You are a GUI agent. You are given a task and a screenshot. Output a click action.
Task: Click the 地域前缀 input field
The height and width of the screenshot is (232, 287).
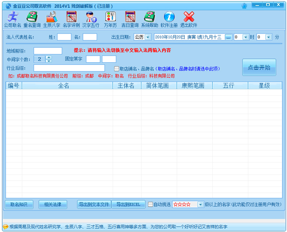click(x=48, y=50)
